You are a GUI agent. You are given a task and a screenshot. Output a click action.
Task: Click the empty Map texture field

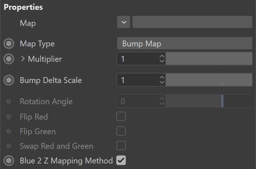click(x=192, y=22)
